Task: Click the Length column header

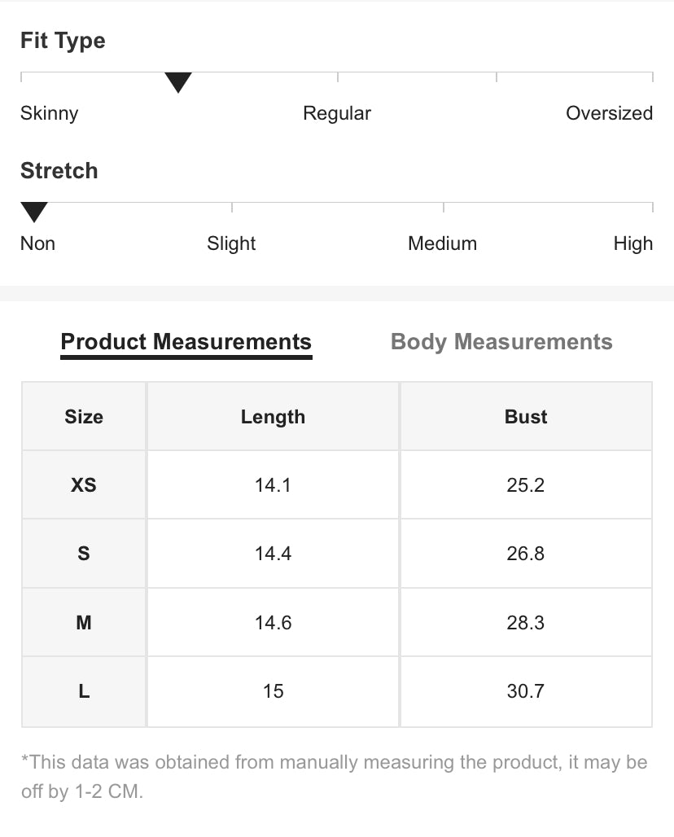Action: click(273, 417)
